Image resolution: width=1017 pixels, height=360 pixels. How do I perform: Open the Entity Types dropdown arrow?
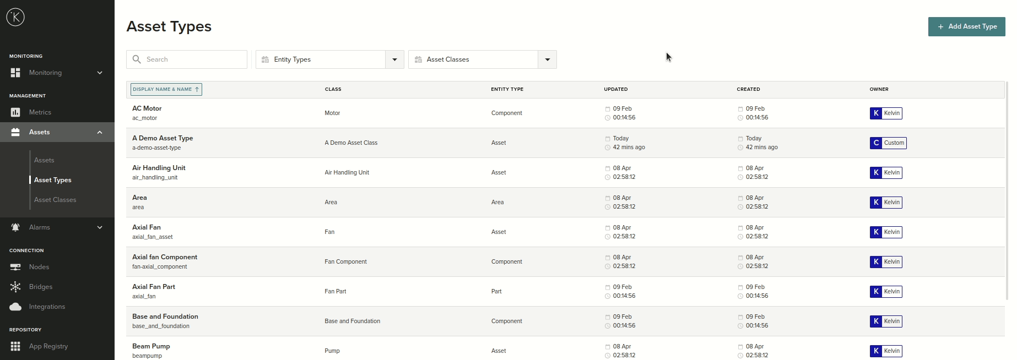point(394,59)
